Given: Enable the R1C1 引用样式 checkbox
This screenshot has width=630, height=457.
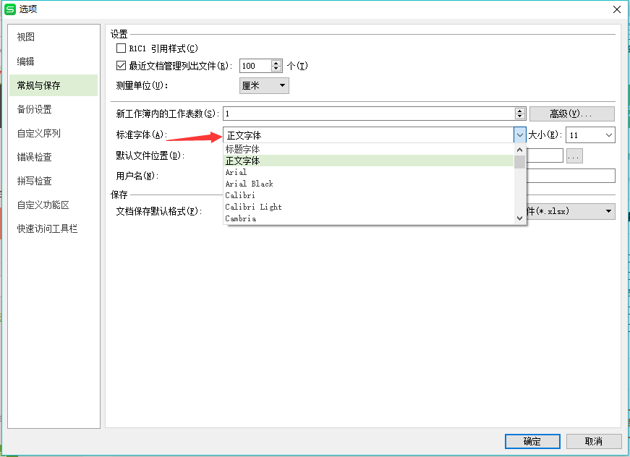Looking at the screenshot, I should [121, 48].
